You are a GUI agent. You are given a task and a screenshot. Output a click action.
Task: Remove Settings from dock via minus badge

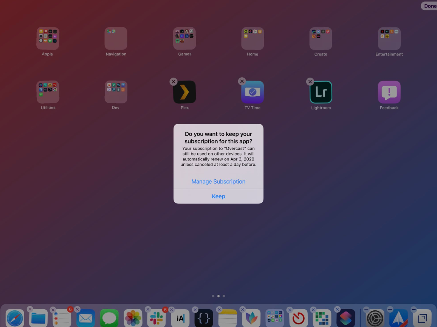pos(366,309)
